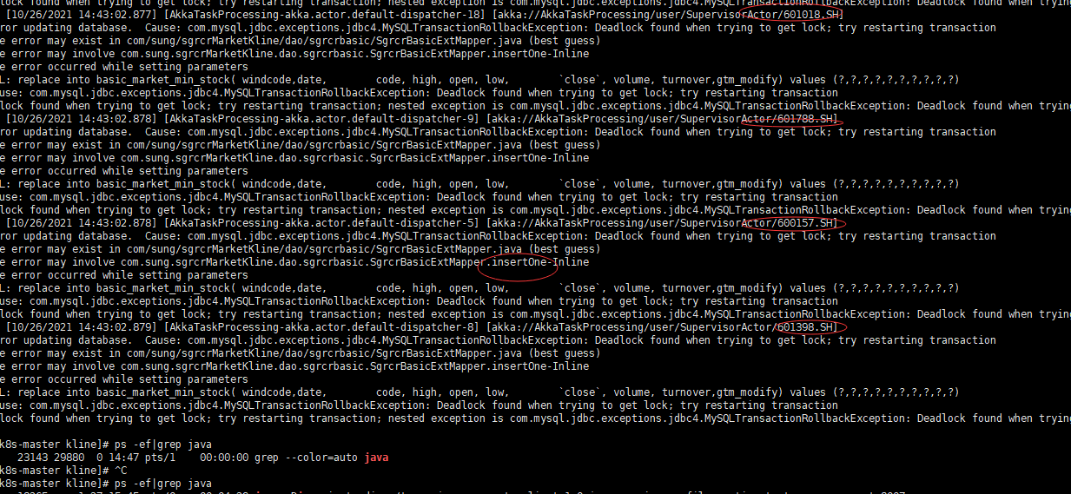Click the last ps -ef|grep java prompt line

point(106,484)
